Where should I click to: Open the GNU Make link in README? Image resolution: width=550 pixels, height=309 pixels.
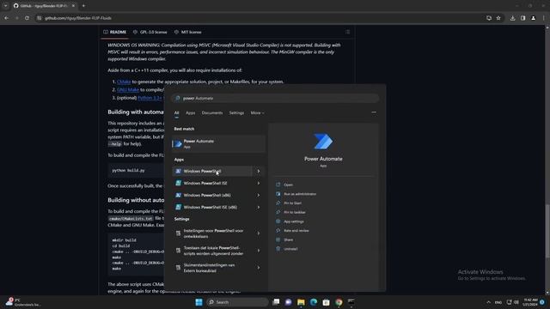tap(128, 89)
